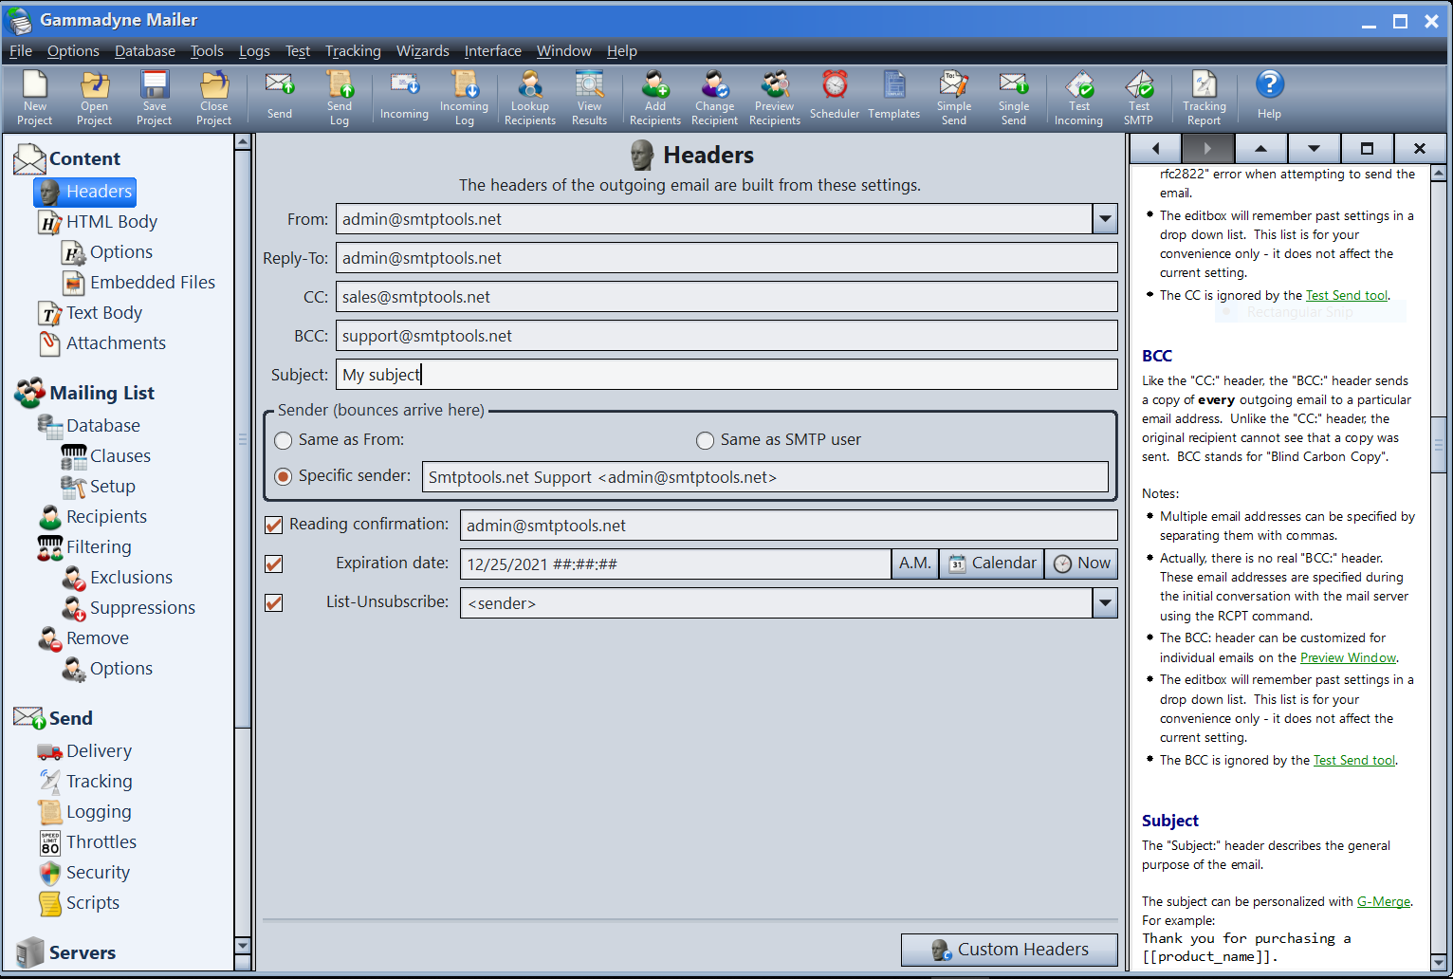The image size is (1453, 979).
Task: Select Throttles under Send
Action: coord(88,842)
